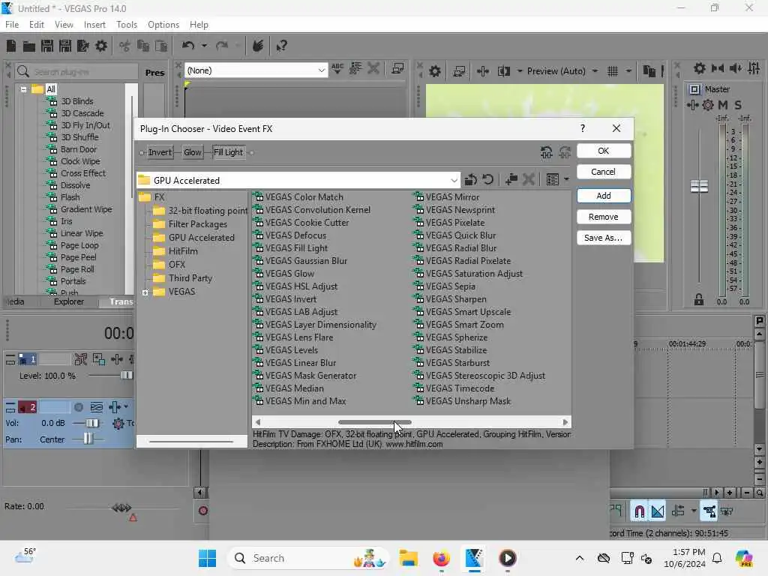Open the Tools menu
The image size is (768, 576).
click(x=127, y=25)
